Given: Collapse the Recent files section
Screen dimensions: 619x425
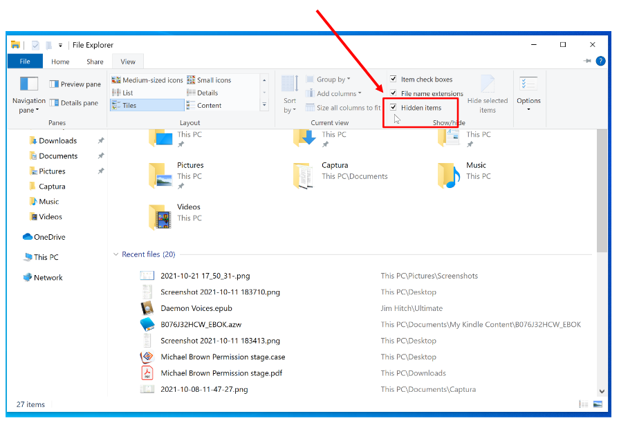Looking at the screenshot, I should point(116,254).
